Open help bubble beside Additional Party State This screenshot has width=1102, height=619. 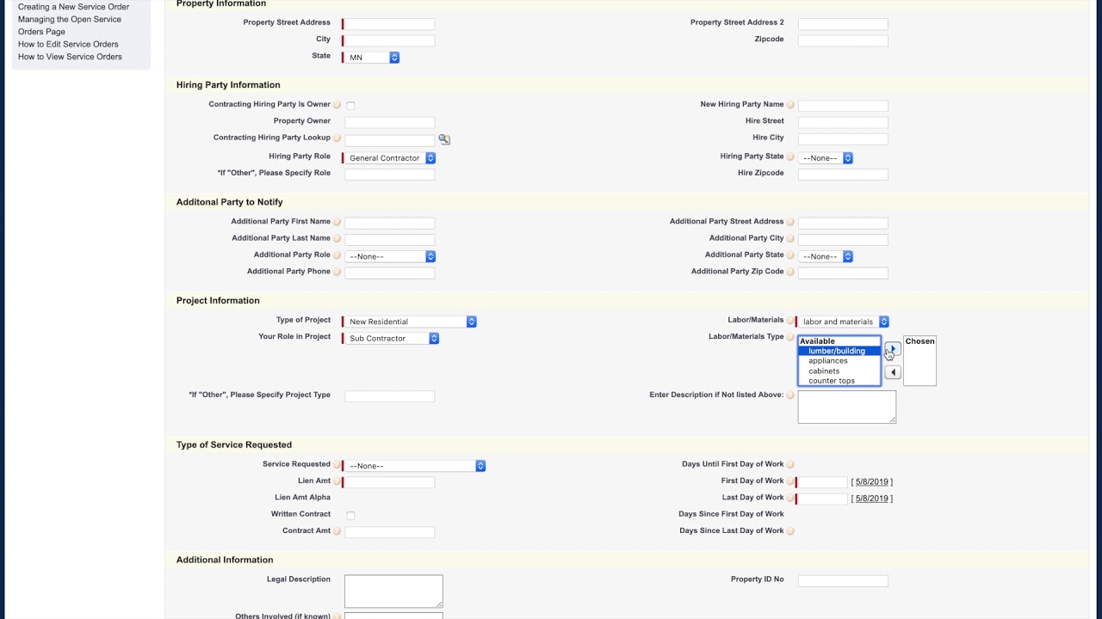790,255
